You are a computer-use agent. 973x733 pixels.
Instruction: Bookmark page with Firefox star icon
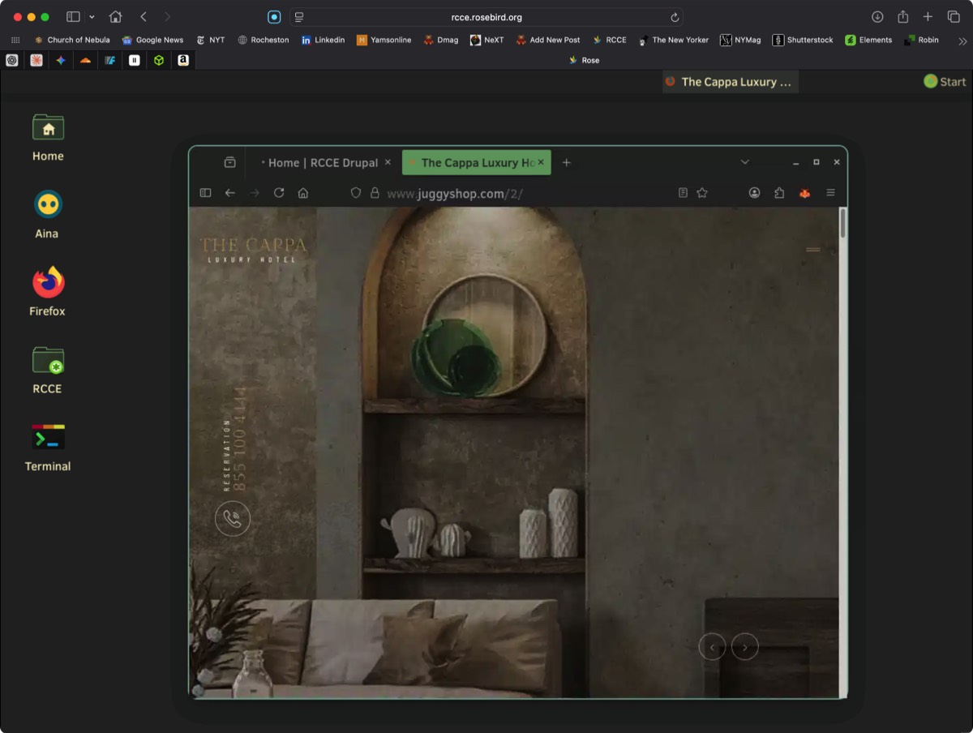(x=702, y=193)
